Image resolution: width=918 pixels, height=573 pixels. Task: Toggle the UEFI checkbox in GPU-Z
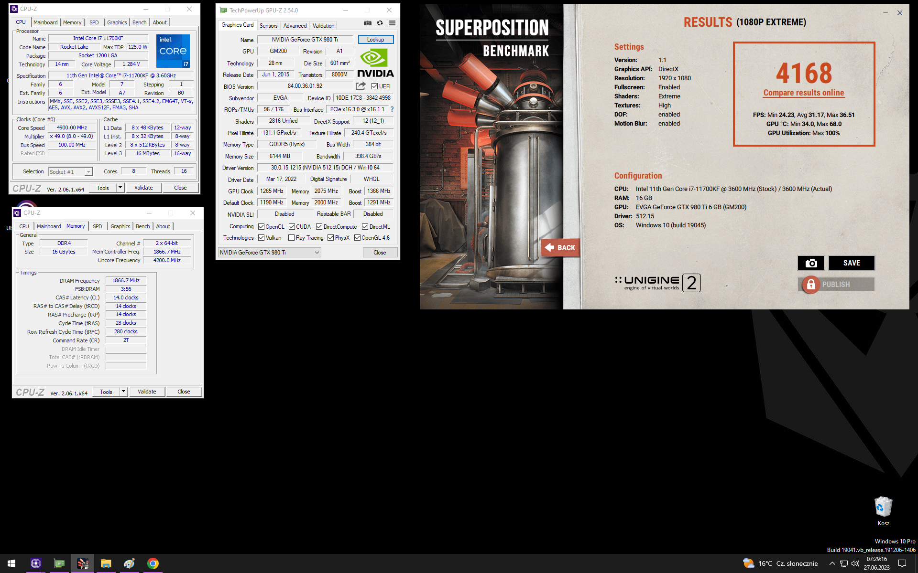point(375,86)
